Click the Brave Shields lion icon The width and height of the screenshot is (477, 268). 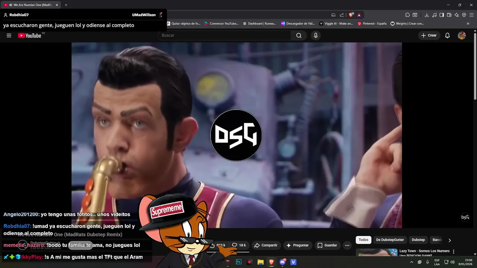351,15
